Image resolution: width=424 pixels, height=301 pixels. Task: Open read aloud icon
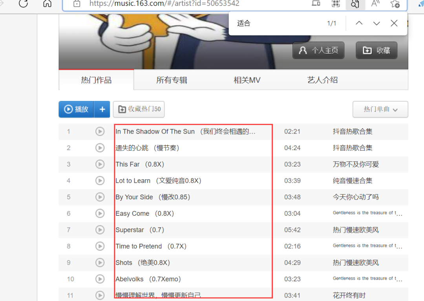click(x=375, y=4)
